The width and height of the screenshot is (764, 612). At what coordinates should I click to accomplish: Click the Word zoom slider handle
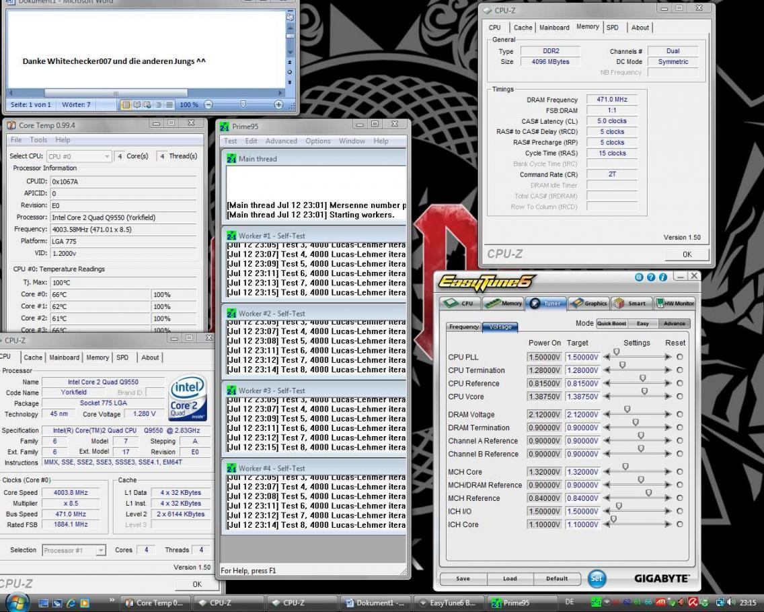click(x=243, y=104)
